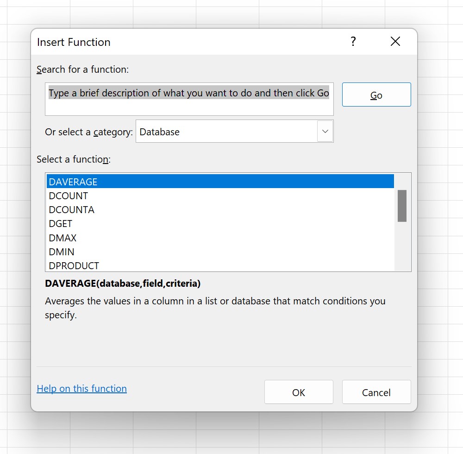Close the Insert Function dialog
This screenshot has height=454, width=463.
coord(395,41)
